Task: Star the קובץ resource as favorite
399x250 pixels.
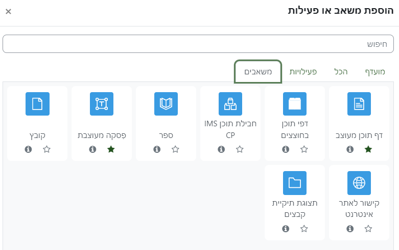Action: tap(46, 149)
